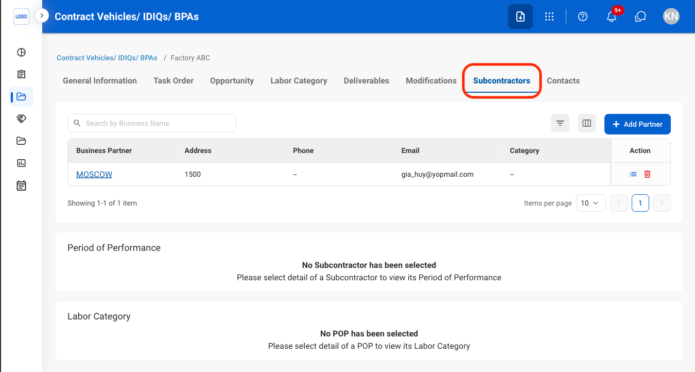695x372 pixels.
Task: Click the Category column header
Action: point(525,150)
